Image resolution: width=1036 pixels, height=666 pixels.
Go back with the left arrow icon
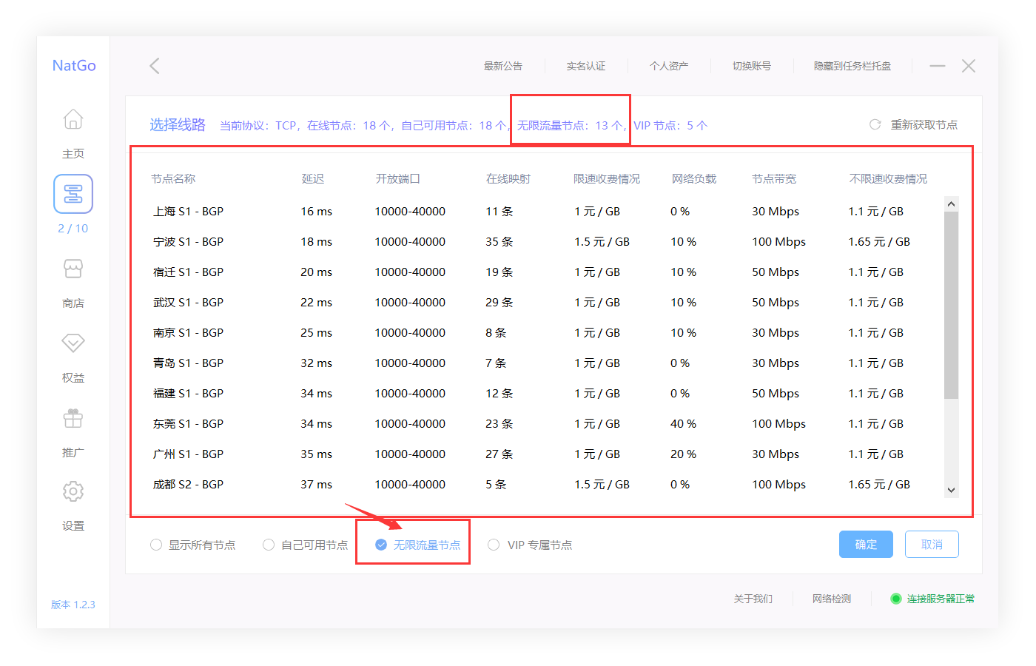[155, 66]
